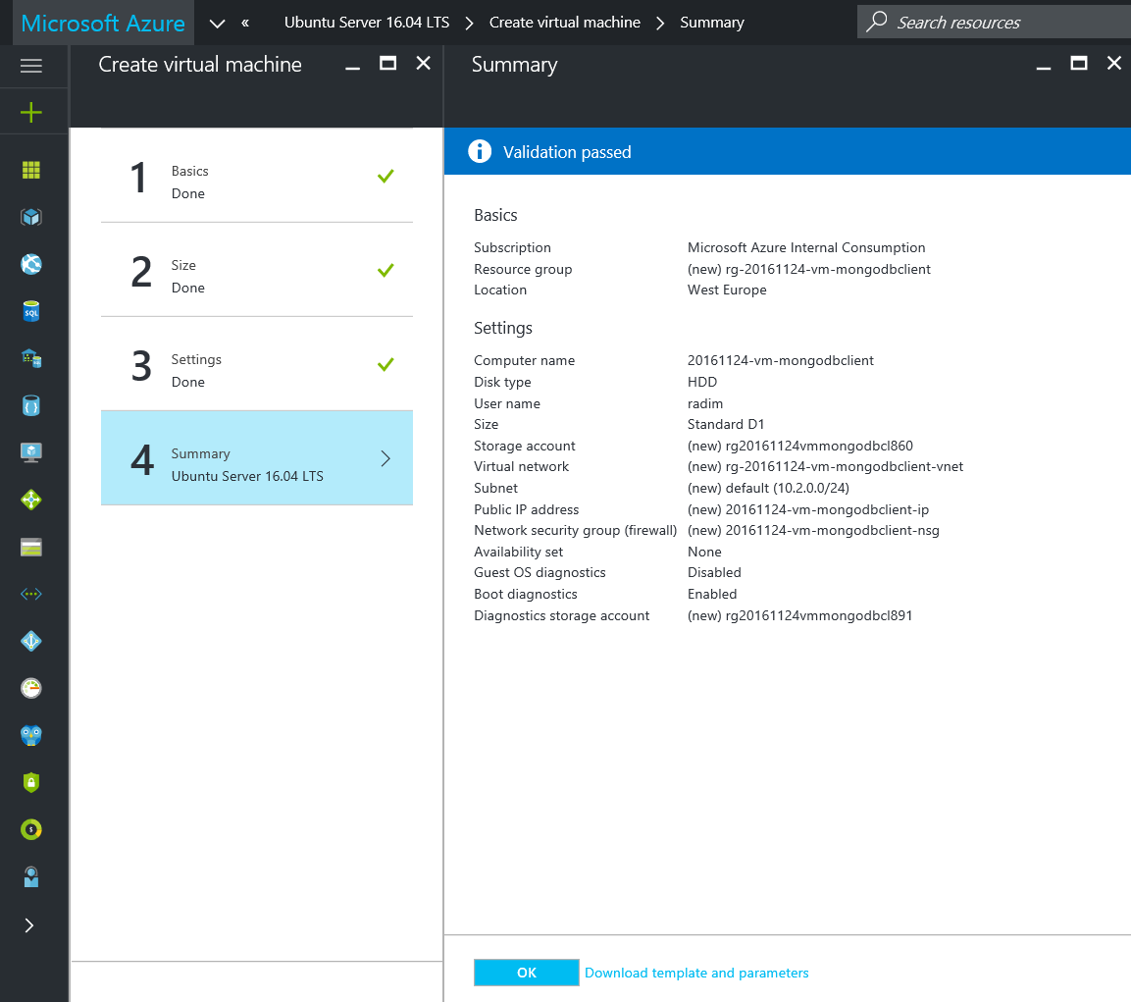Open step 3 Settings
1131x1002 pixels.
tap(257, 364)
